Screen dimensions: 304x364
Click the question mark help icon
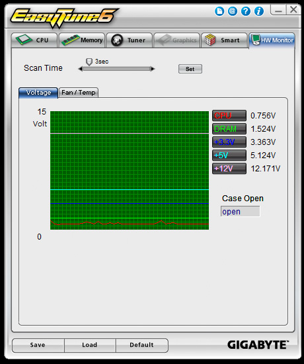(x=246, y=11)
